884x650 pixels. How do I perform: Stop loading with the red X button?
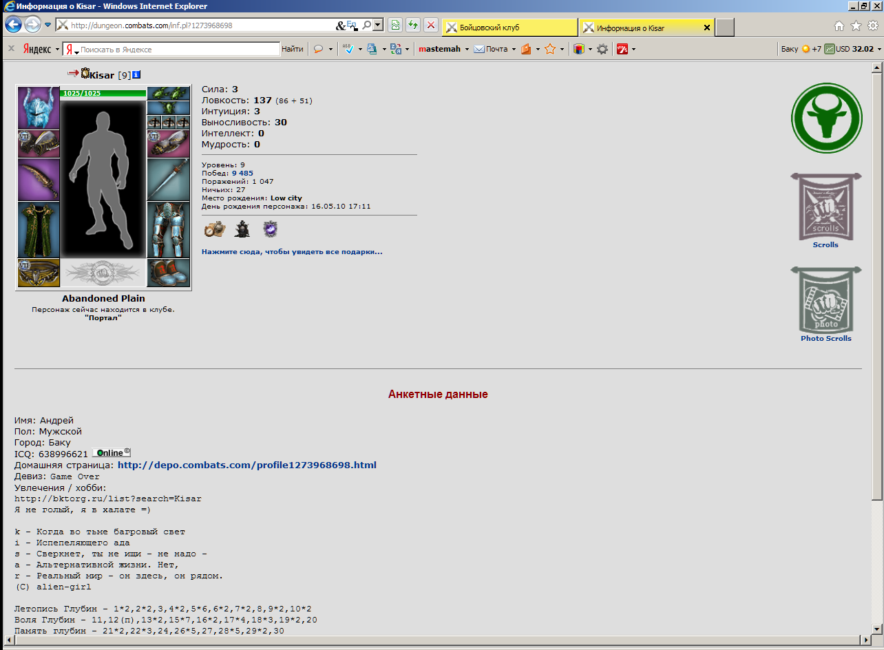click(431, 25)
